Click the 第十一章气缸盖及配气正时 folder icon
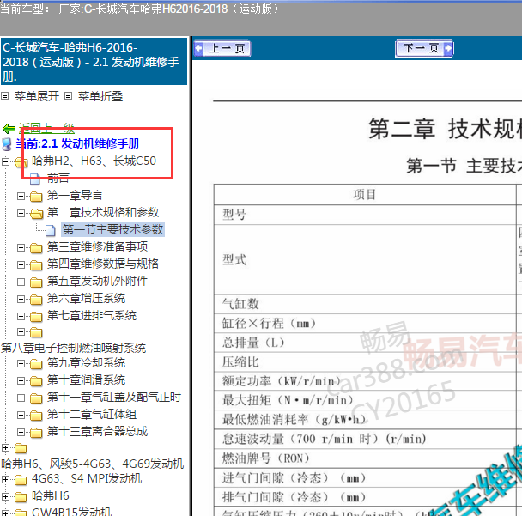This screenshot has height=516, width=522. 36,398
